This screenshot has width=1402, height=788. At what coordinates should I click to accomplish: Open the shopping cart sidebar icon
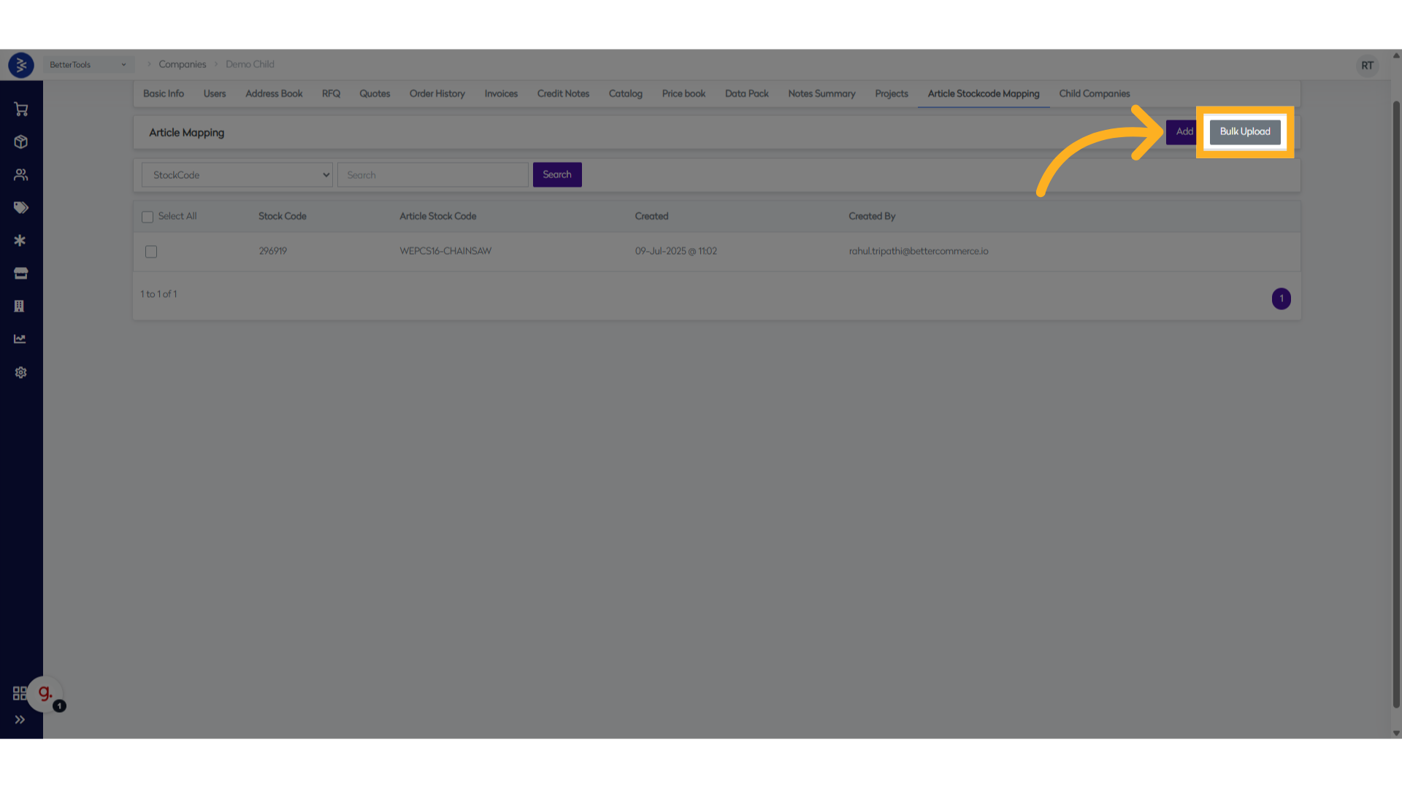(x=20, y=109)
